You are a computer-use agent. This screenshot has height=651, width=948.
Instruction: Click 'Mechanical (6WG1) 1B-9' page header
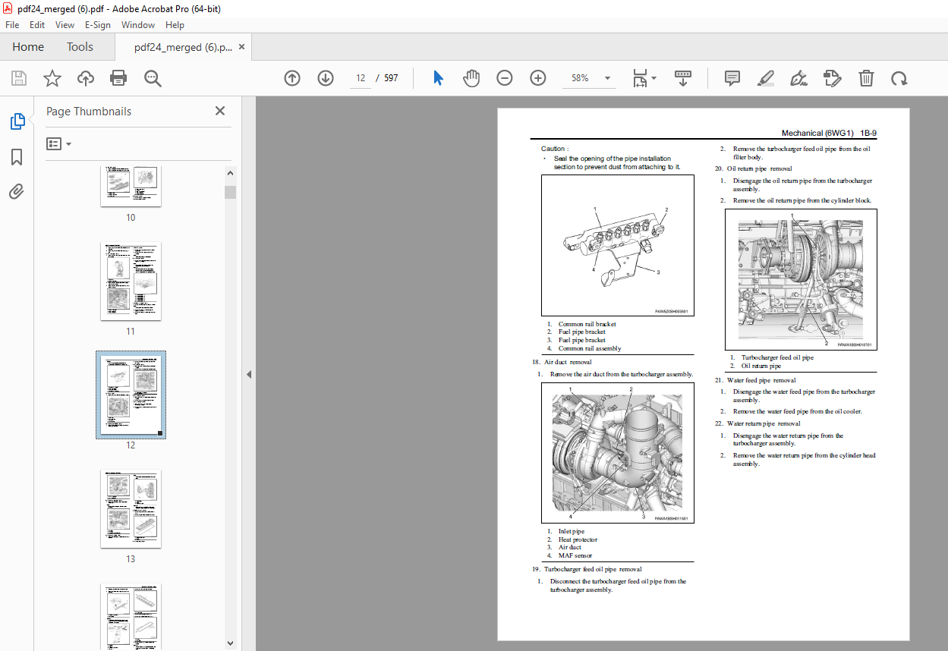point(829,134)
